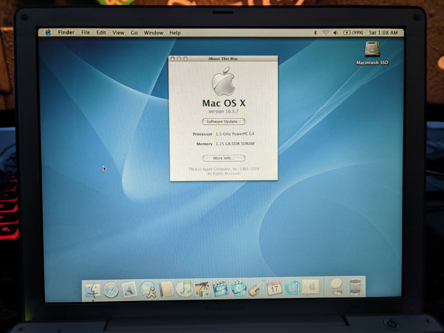Launch GarageBand guitar icon in Dock
Image resolution: width=444 pixels, height=333 pixels.
256,288
